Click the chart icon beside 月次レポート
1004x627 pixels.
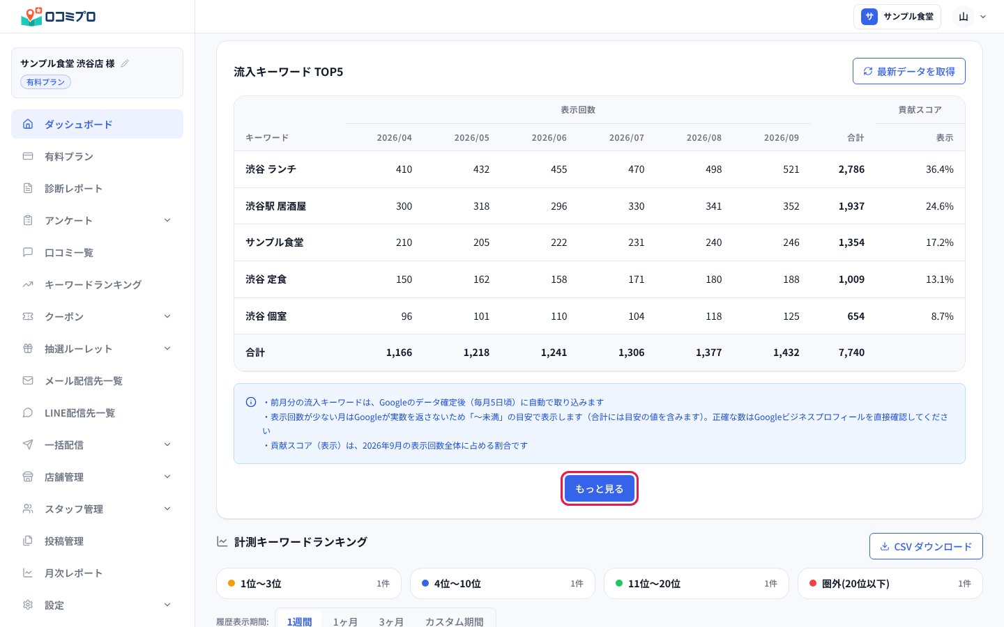click(28, 573)
